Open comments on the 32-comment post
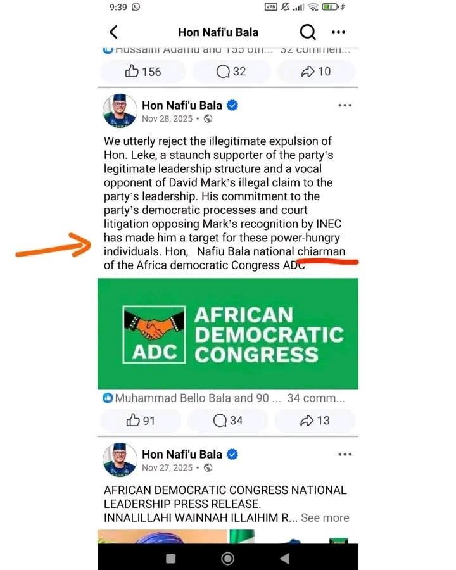Viewport: 456px width, 570px height. pos(231,72)
